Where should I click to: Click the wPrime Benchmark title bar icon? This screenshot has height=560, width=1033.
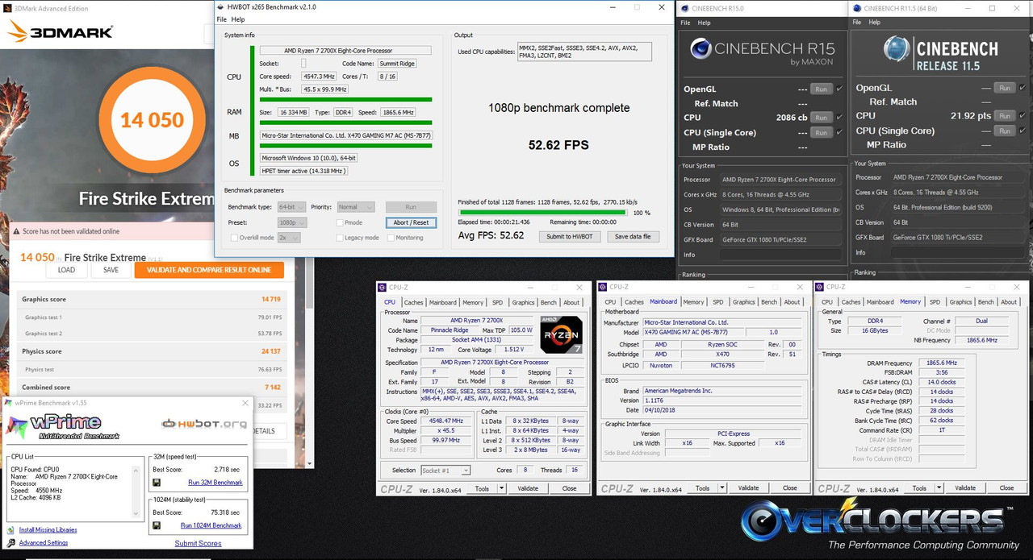[x=10, y=403]
